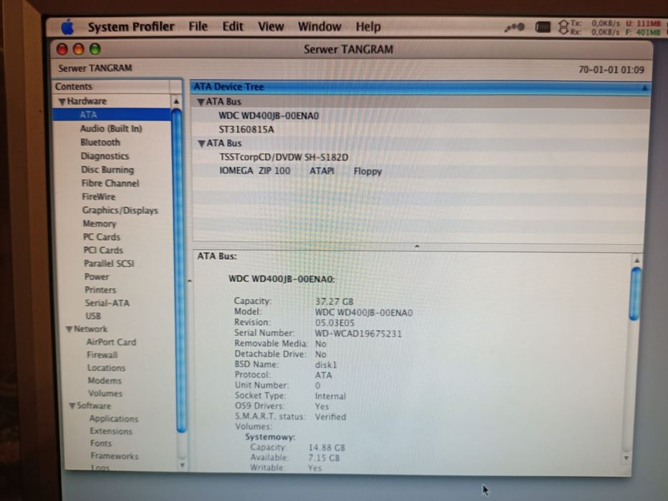Click the sidebar blue scroll thumb
668x501 pixels.
pyautogui.click(x=178, y=271)
